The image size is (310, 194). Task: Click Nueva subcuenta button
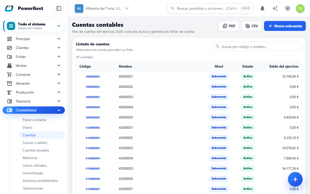[285, 26]
